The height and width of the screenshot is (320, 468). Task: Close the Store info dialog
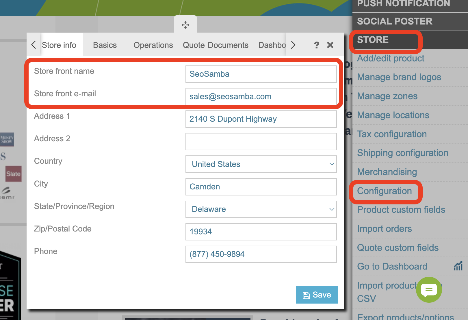(330, 45)
